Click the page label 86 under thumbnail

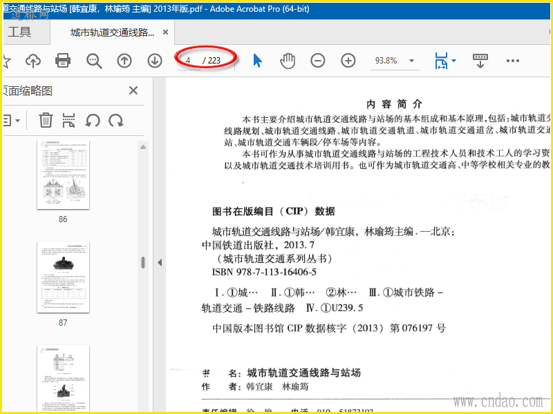click(x=63, y=219)
